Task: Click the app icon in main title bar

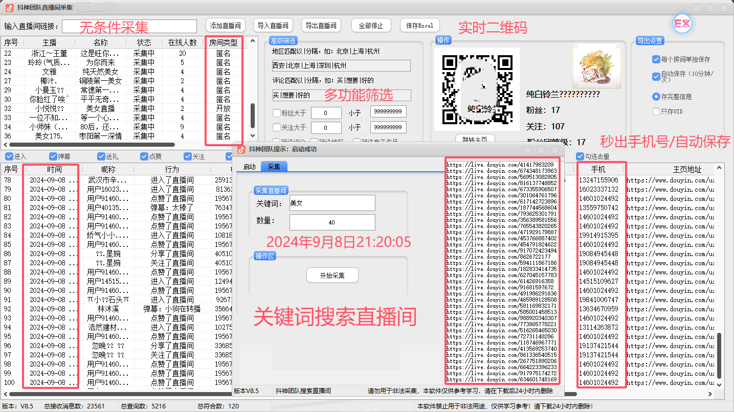Action: tap(9, 8)
